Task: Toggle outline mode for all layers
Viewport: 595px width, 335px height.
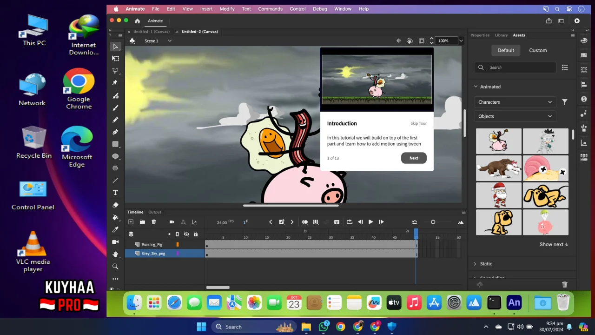Action: pyautogui.click(x=177, y=234)
